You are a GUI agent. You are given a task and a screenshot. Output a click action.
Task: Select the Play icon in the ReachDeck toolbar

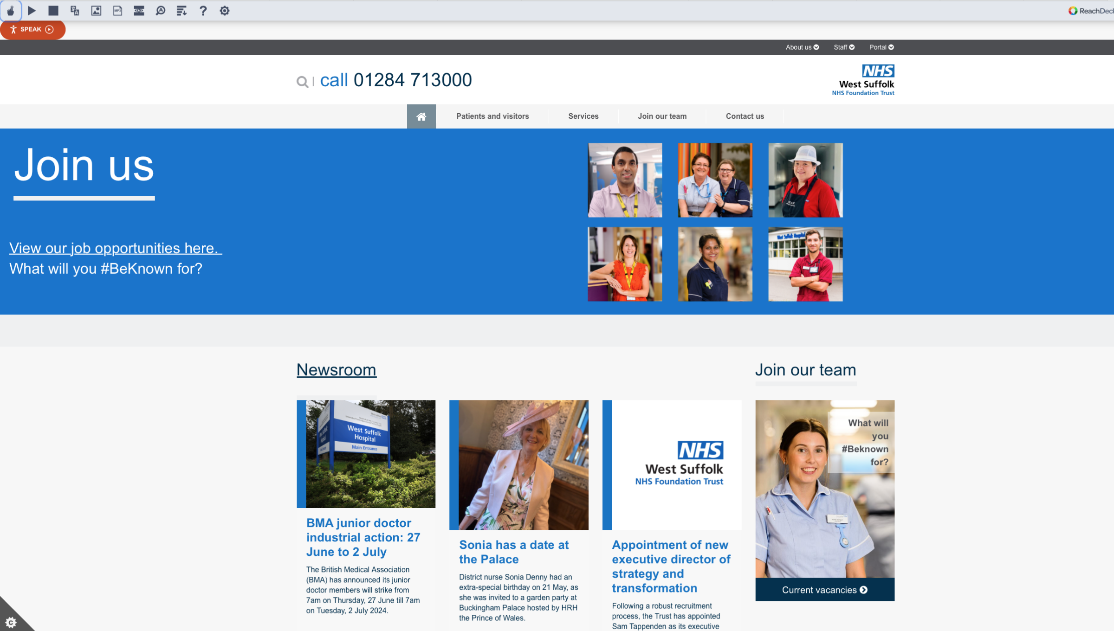click(x=32, y=10)
